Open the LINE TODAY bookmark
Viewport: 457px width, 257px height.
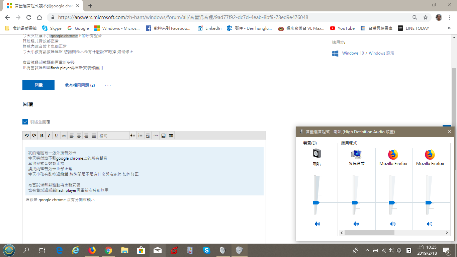414,28
